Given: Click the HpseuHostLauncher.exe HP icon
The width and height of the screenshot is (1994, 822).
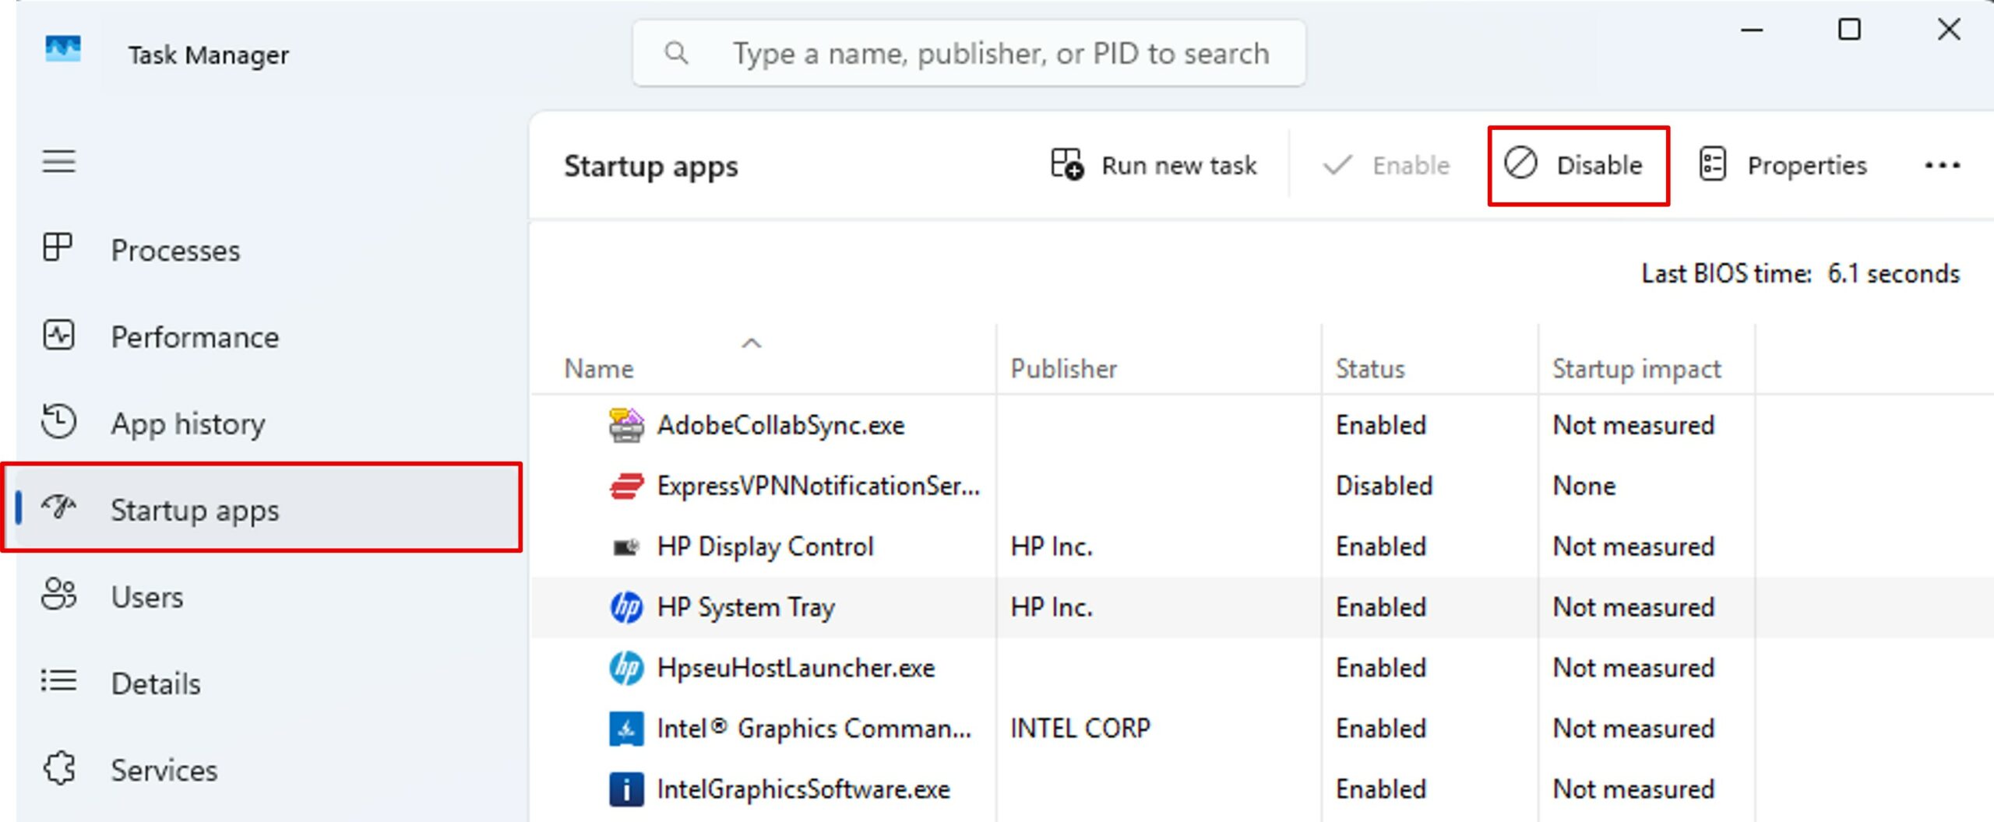Looking at the screenshot, I should (626, 668).
